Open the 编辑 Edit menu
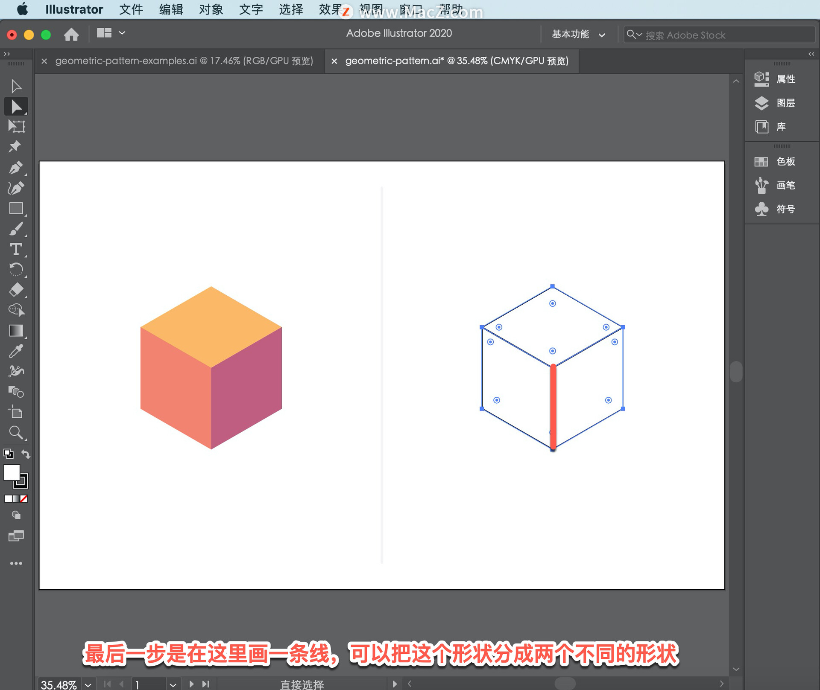 (171, 9)
